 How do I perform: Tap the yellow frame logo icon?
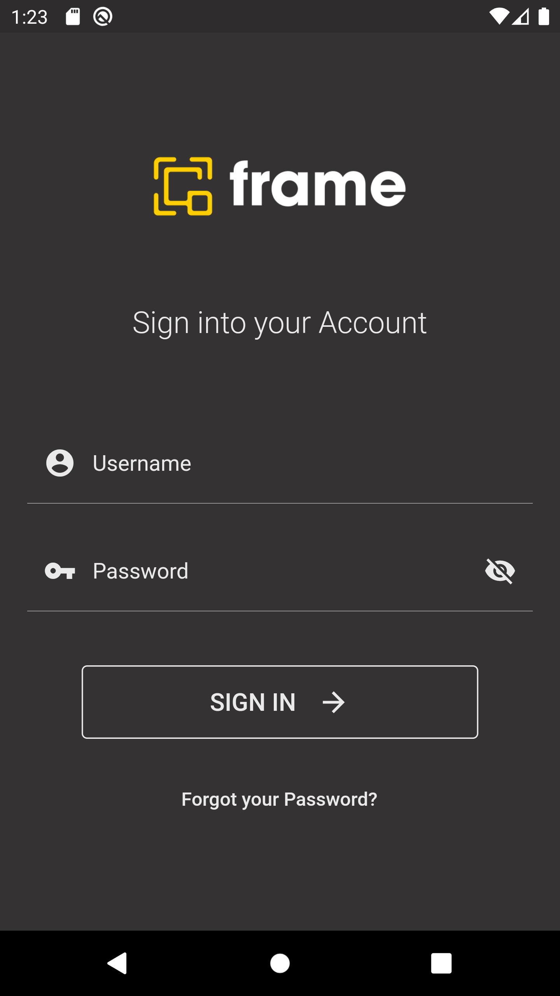pyautogui.click(x=183, y=186)
